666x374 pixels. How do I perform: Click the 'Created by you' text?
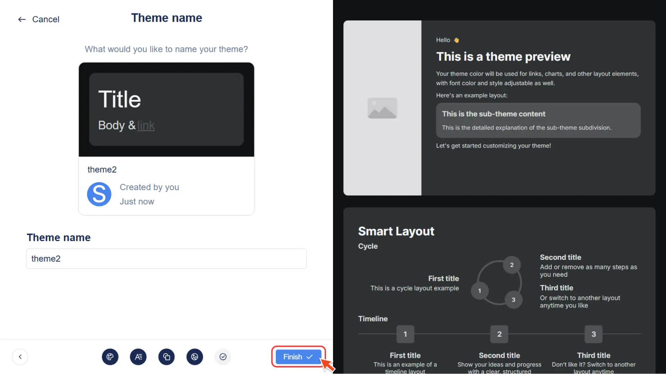click(x=150, y=187)
